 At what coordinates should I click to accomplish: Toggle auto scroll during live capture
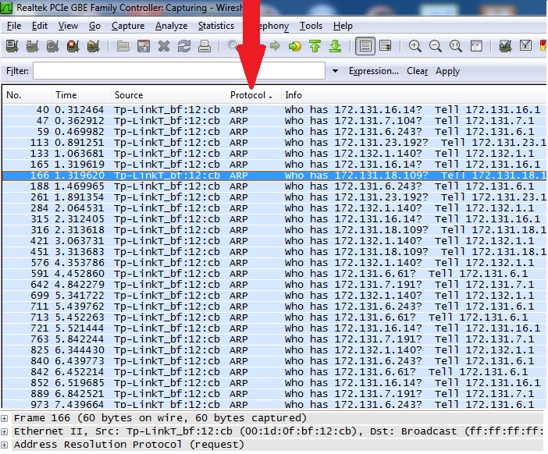[386, 46]
